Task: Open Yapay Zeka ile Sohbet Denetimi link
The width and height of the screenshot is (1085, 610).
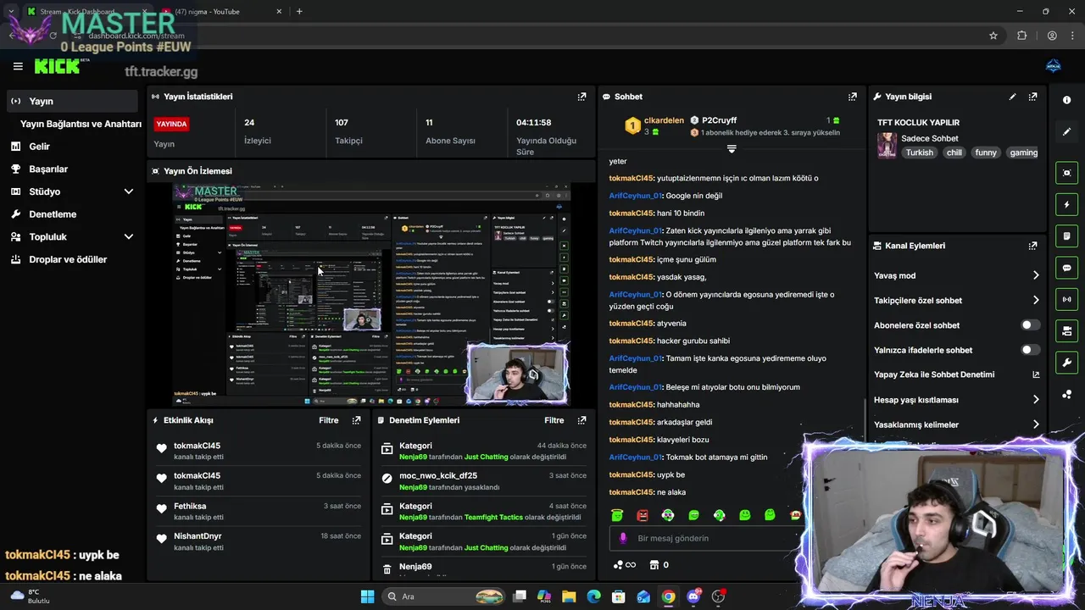Action: (x=957, y=374)
